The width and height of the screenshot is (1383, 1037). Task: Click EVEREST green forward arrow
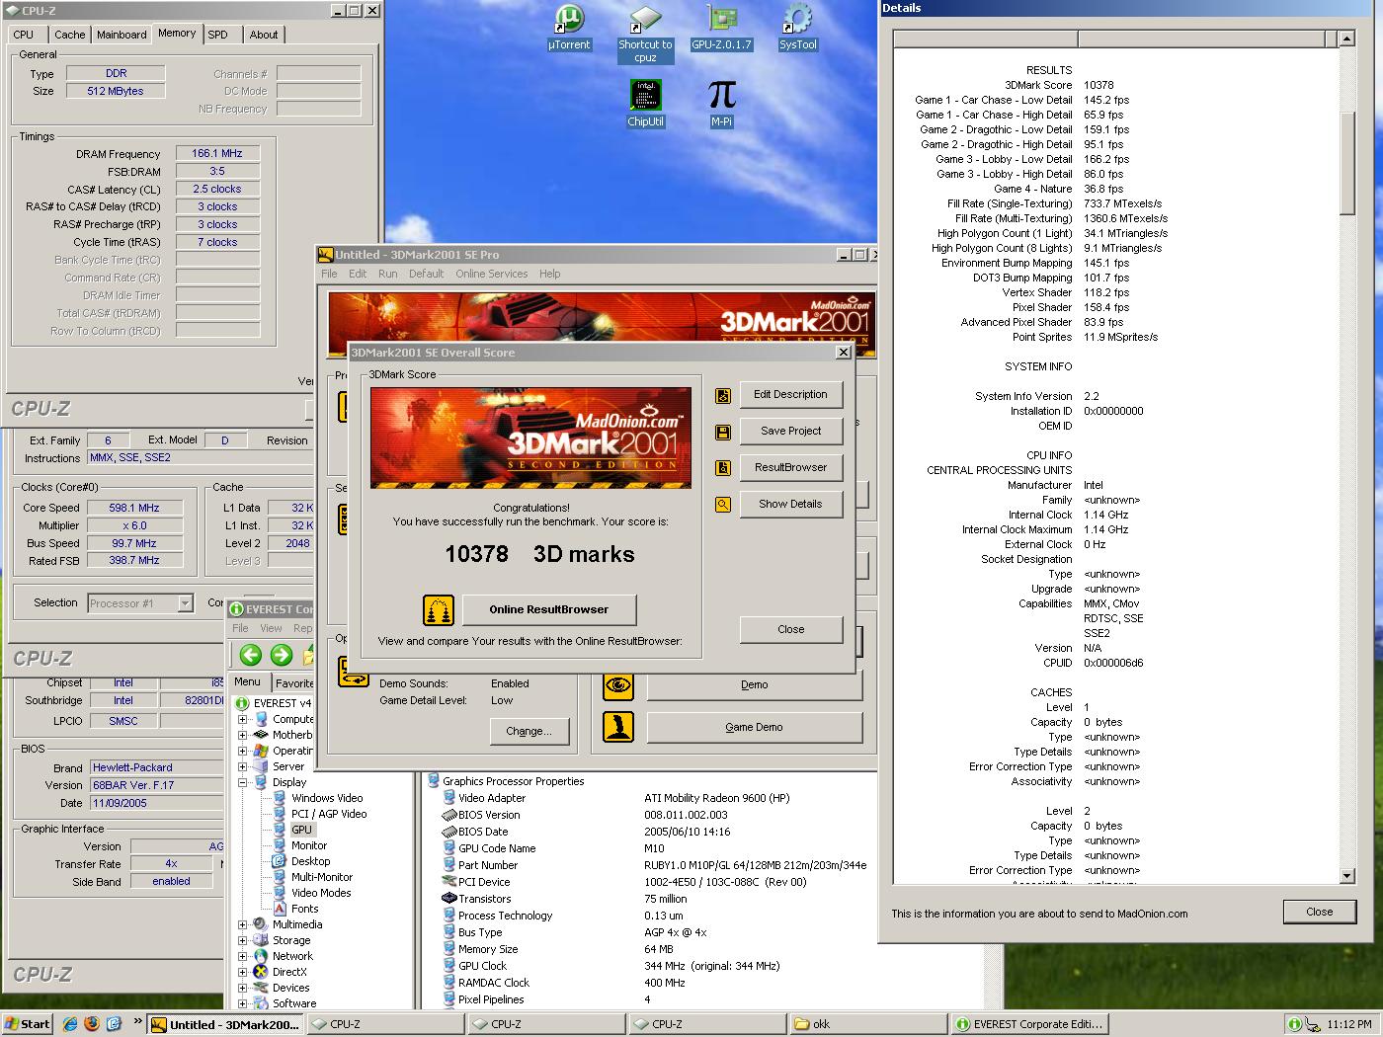282,655
